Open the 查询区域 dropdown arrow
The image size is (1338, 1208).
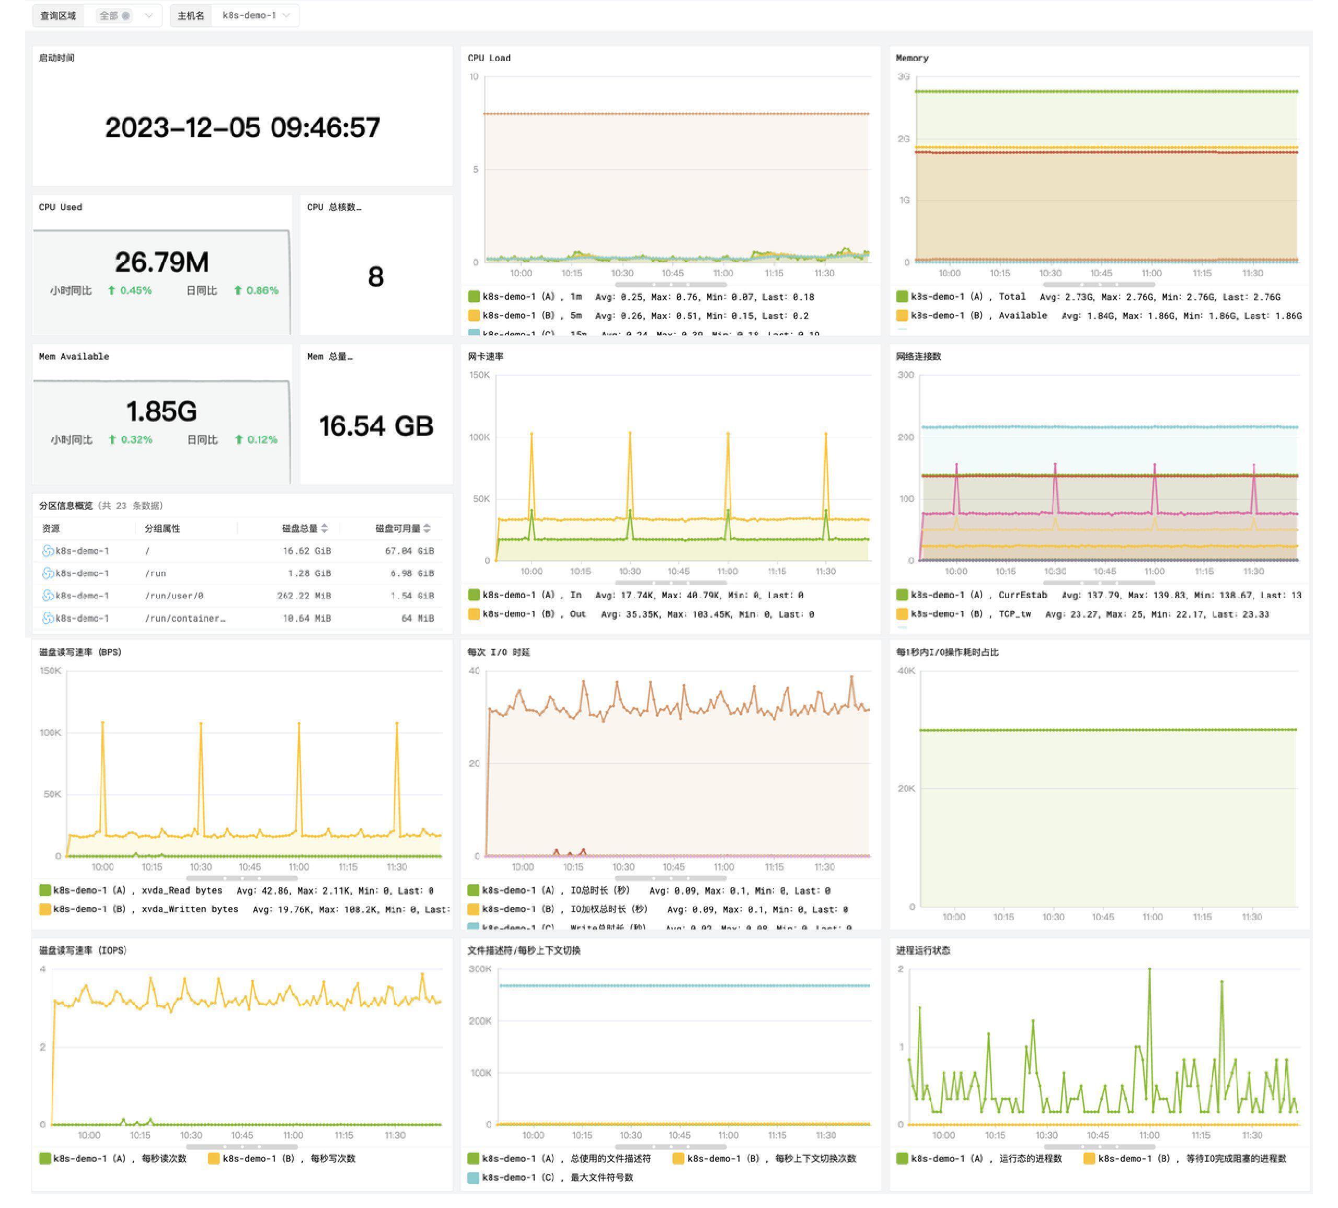(148, 15)
